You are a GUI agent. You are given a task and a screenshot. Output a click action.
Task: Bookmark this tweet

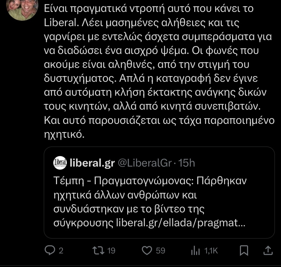[x=244, y=250]
